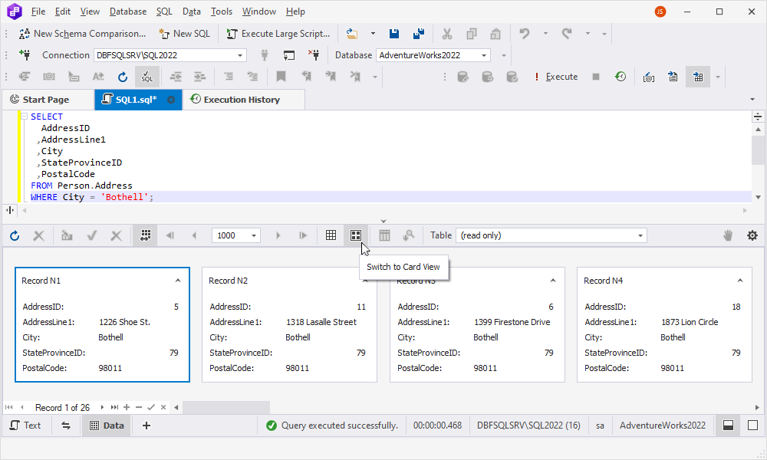767x460 pixels.
Task: Click the Save All icon
Action: (418, 34)
